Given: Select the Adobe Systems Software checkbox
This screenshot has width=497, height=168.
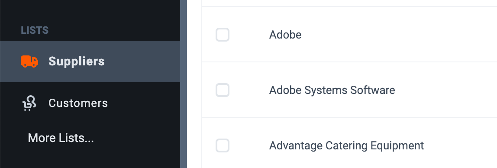Looking at the screenshot, I should point(223,90).
